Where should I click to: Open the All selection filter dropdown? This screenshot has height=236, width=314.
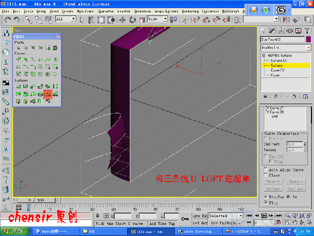coord(73,19)
